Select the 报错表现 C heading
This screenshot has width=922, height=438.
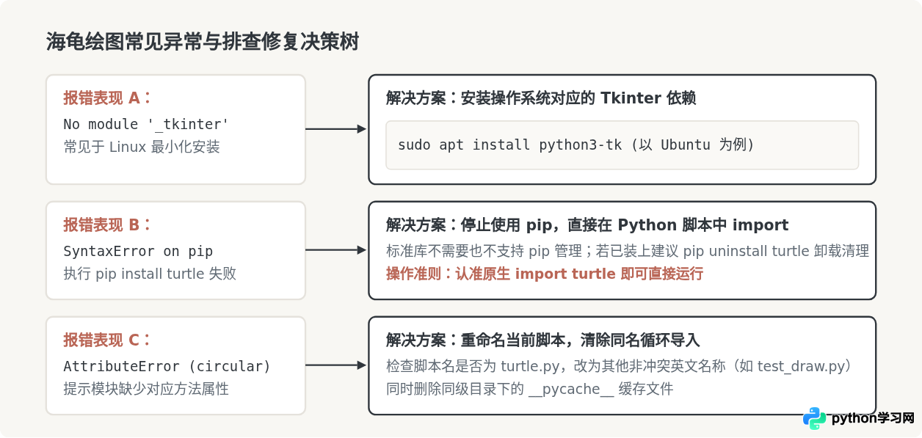(108, 340)
